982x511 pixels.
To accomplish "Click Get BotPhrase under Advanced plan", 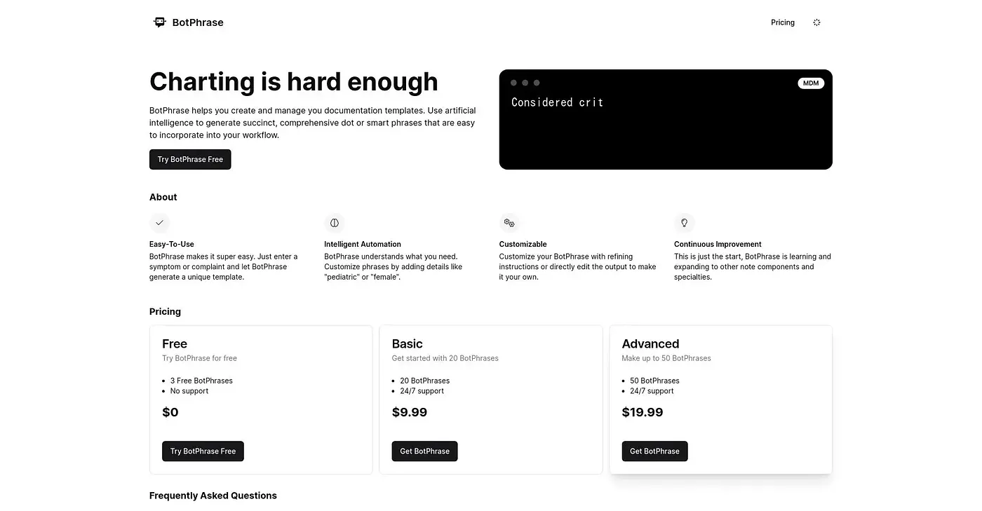I will pyautogui.click(x=654, y=451).
